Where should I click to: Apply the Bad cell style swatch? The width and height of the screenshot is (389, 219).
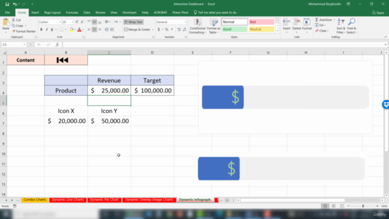click(x=261, y=22)
